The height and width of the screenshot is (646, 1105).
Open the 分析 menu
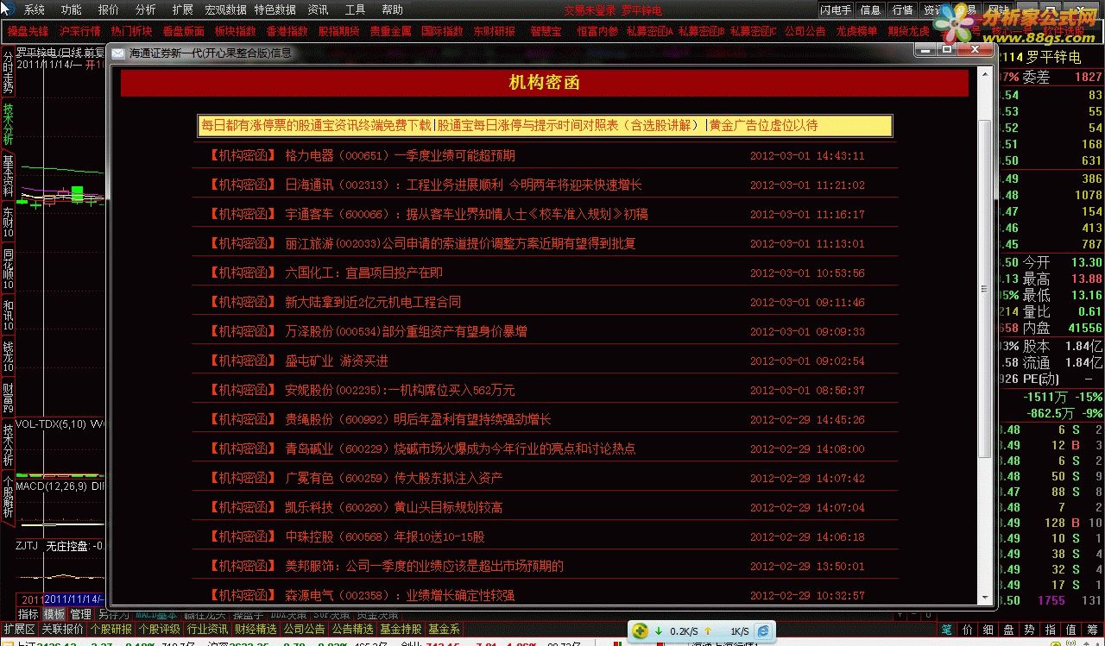coord(146,9)
